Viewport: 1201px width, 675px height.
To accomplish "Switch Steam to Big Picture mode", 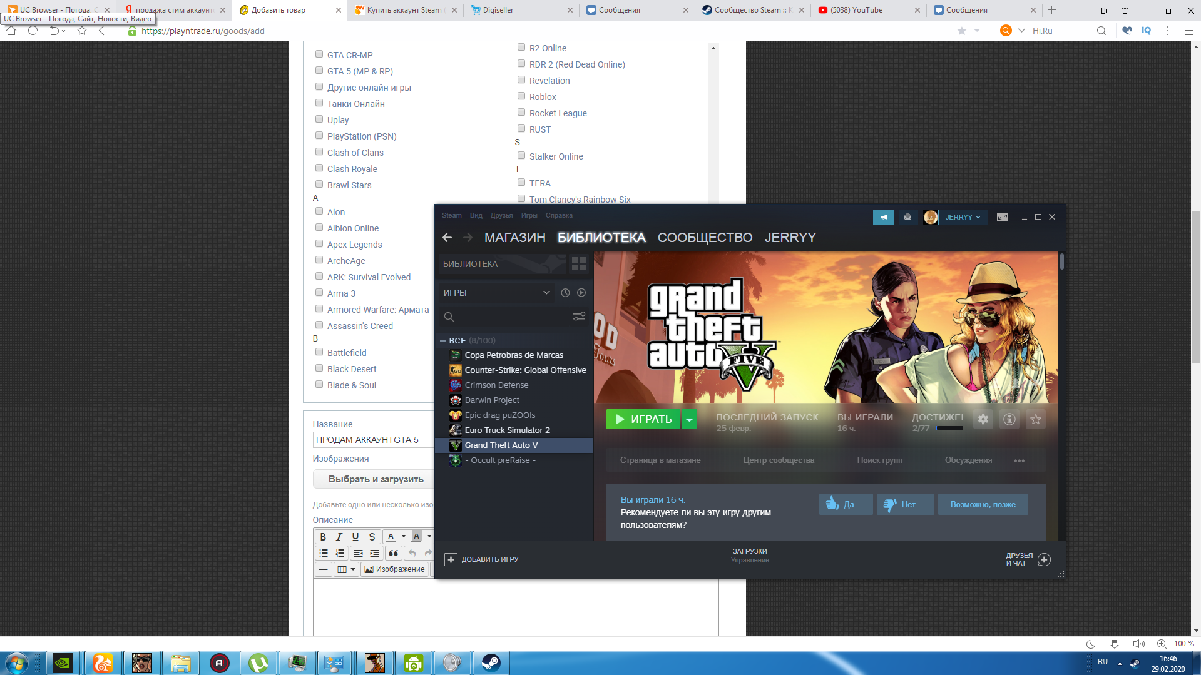I will point(1003,217).
